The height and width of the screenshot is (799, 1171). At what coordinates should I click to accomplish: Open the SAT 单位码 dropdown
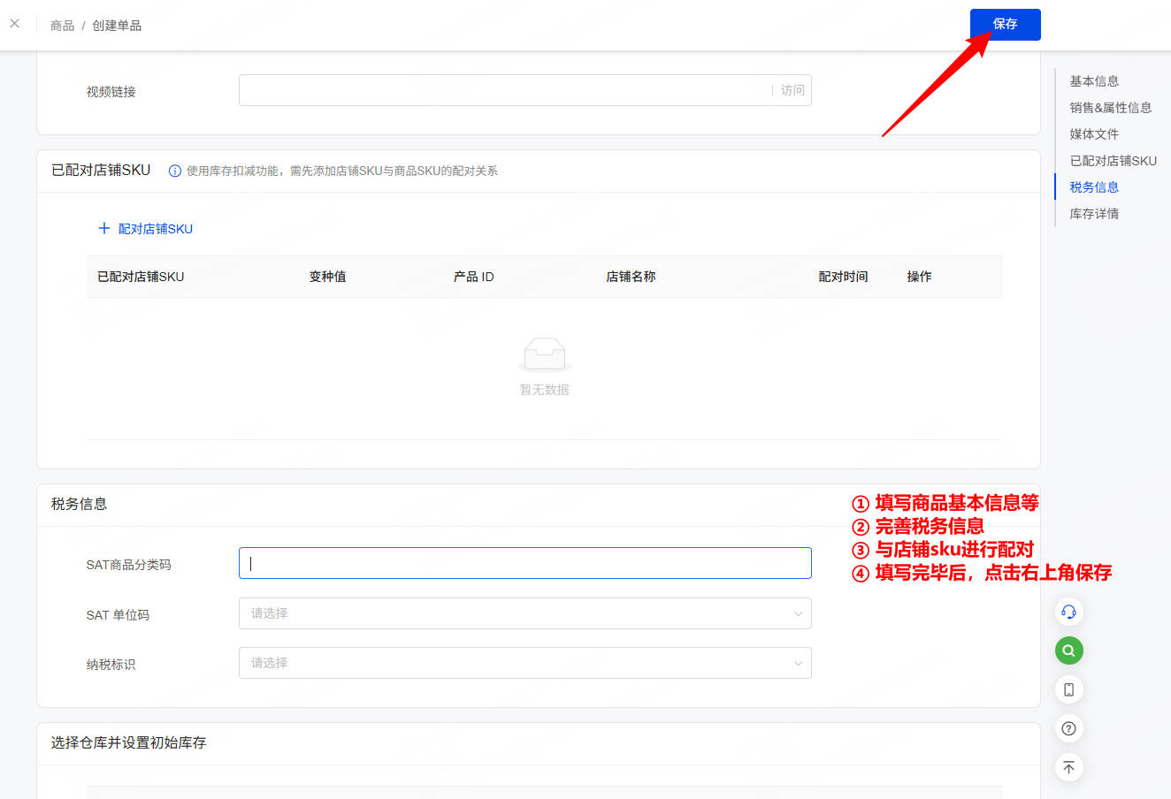[x=524, y=613]
